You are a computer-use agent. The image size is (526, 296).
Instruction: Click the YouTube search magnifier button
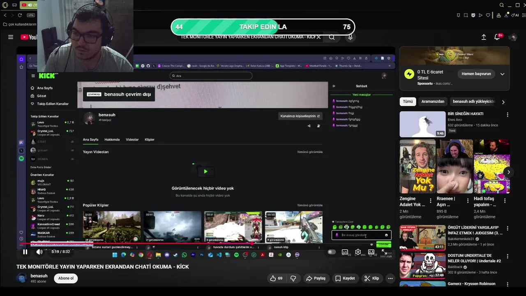tap(332, 37)
